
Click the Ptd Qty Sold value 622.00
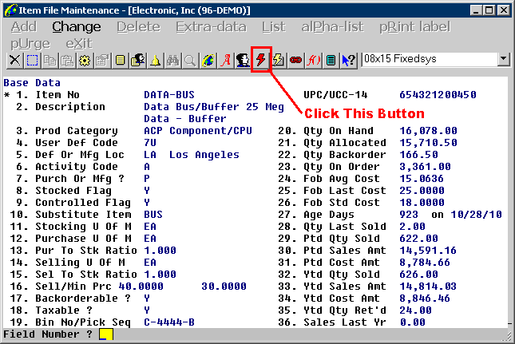(x=418, y=239)
